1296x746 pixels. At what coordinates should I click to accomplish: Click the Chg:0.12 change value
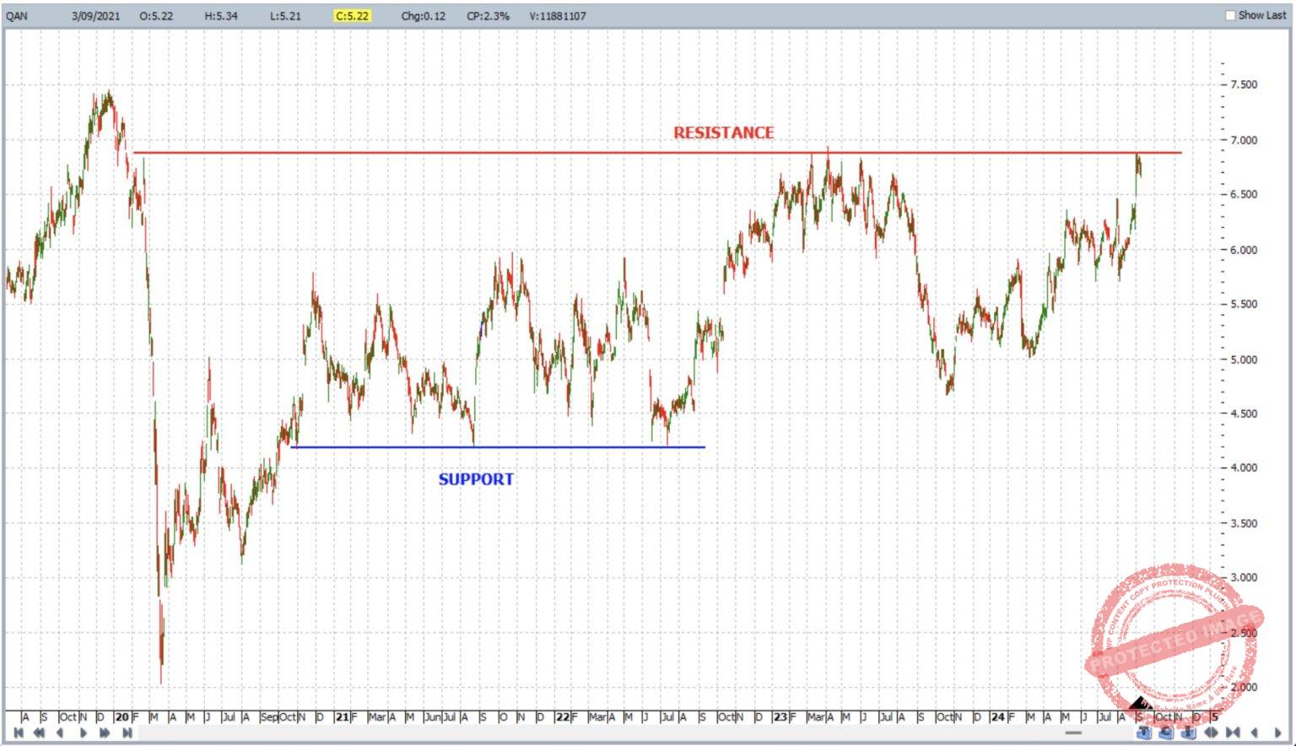(x=423, y=15)
